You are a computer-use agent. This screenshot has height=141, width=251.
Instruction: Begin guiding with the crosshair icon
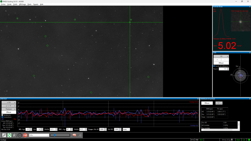point(20,135)
